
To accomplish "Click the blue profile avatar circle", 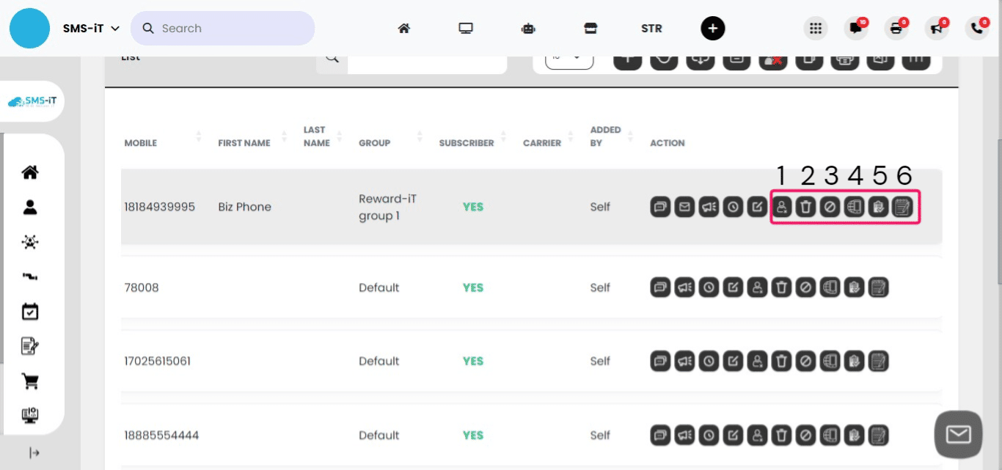I will pos(29,29).
